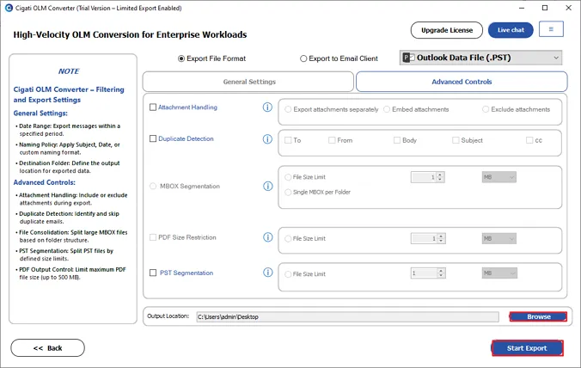Click Browse to choose output location
The width and height of the screenshot is (581, 368).
tap(538, 316)
